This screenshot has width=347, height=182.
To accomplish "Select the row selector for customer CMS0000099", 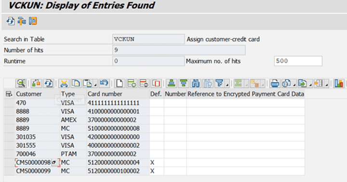I will coord(9,171).
